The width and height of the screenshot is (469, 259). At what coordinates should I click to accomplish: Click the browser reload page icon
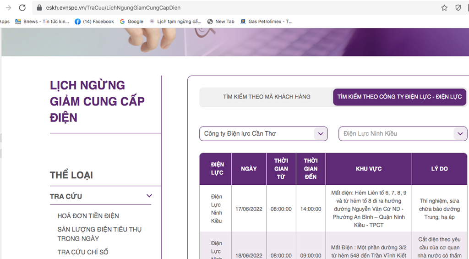point(22,8)
